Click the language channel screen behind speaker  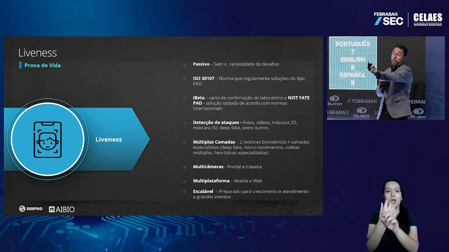353,63
